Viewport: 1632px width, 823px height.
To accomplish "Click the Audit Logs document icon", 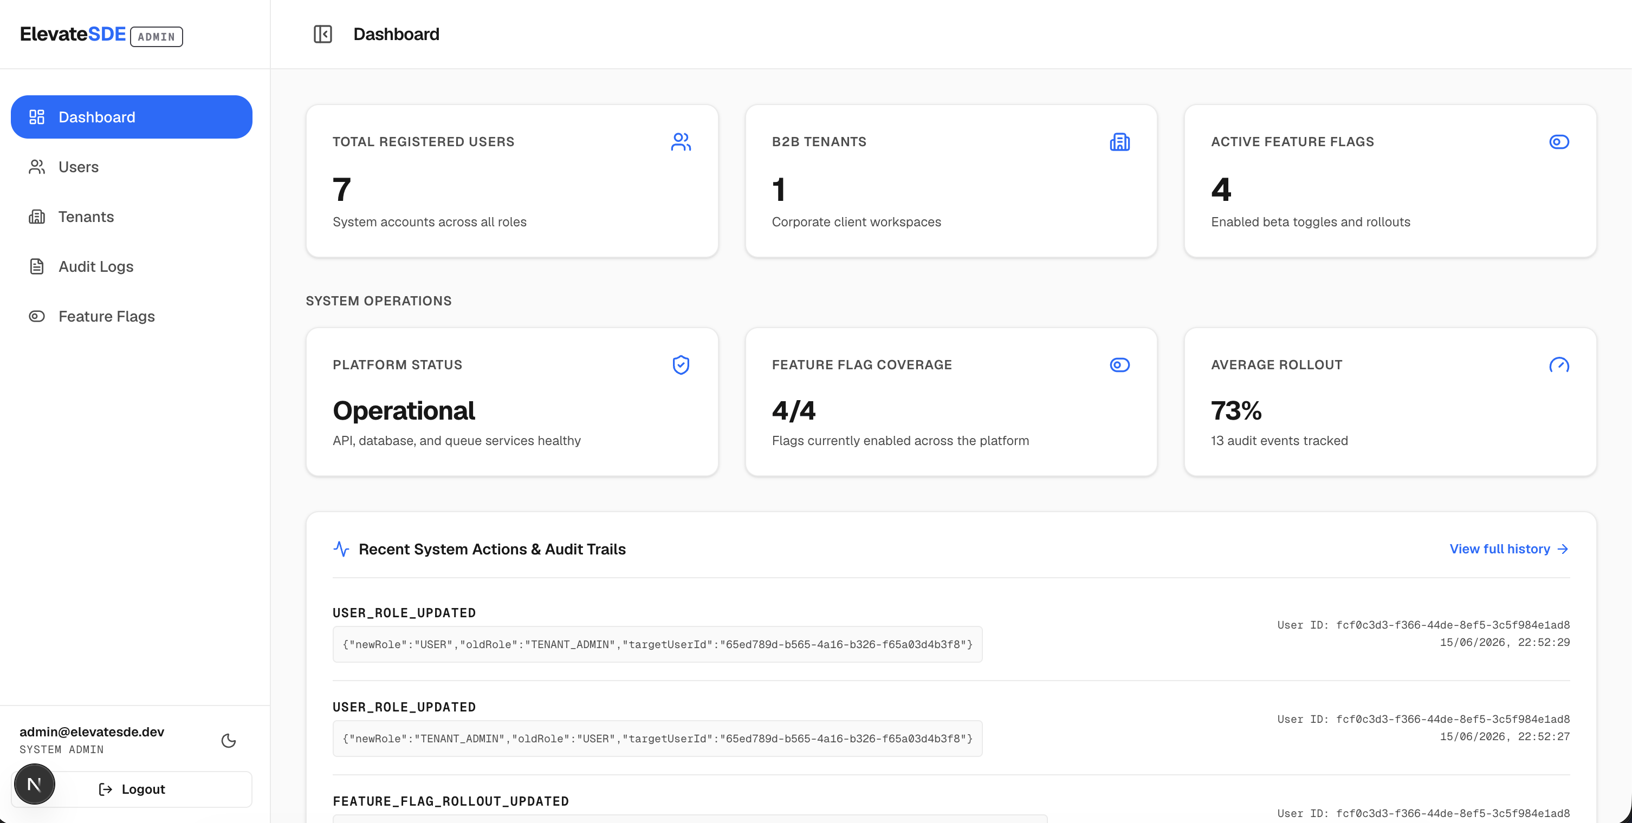I will pyautogui.click(x=37, y=266).
